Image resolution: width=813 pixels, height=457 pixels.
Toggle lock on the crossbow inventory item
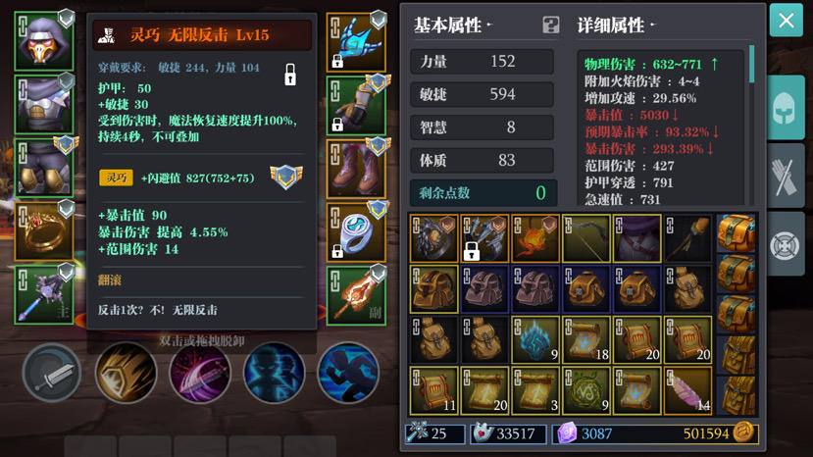471,252
